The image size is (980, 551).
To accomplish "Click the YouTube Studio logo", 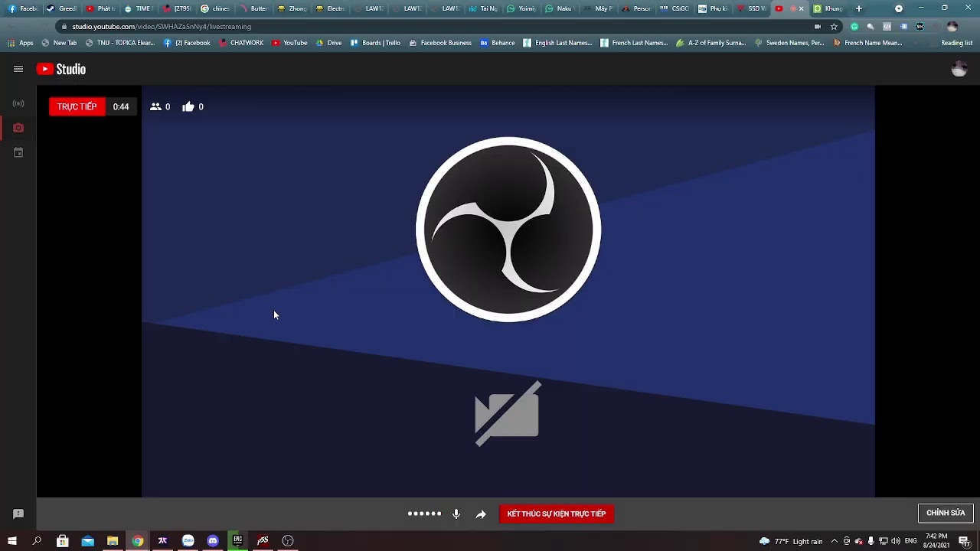I will [61, 69].
